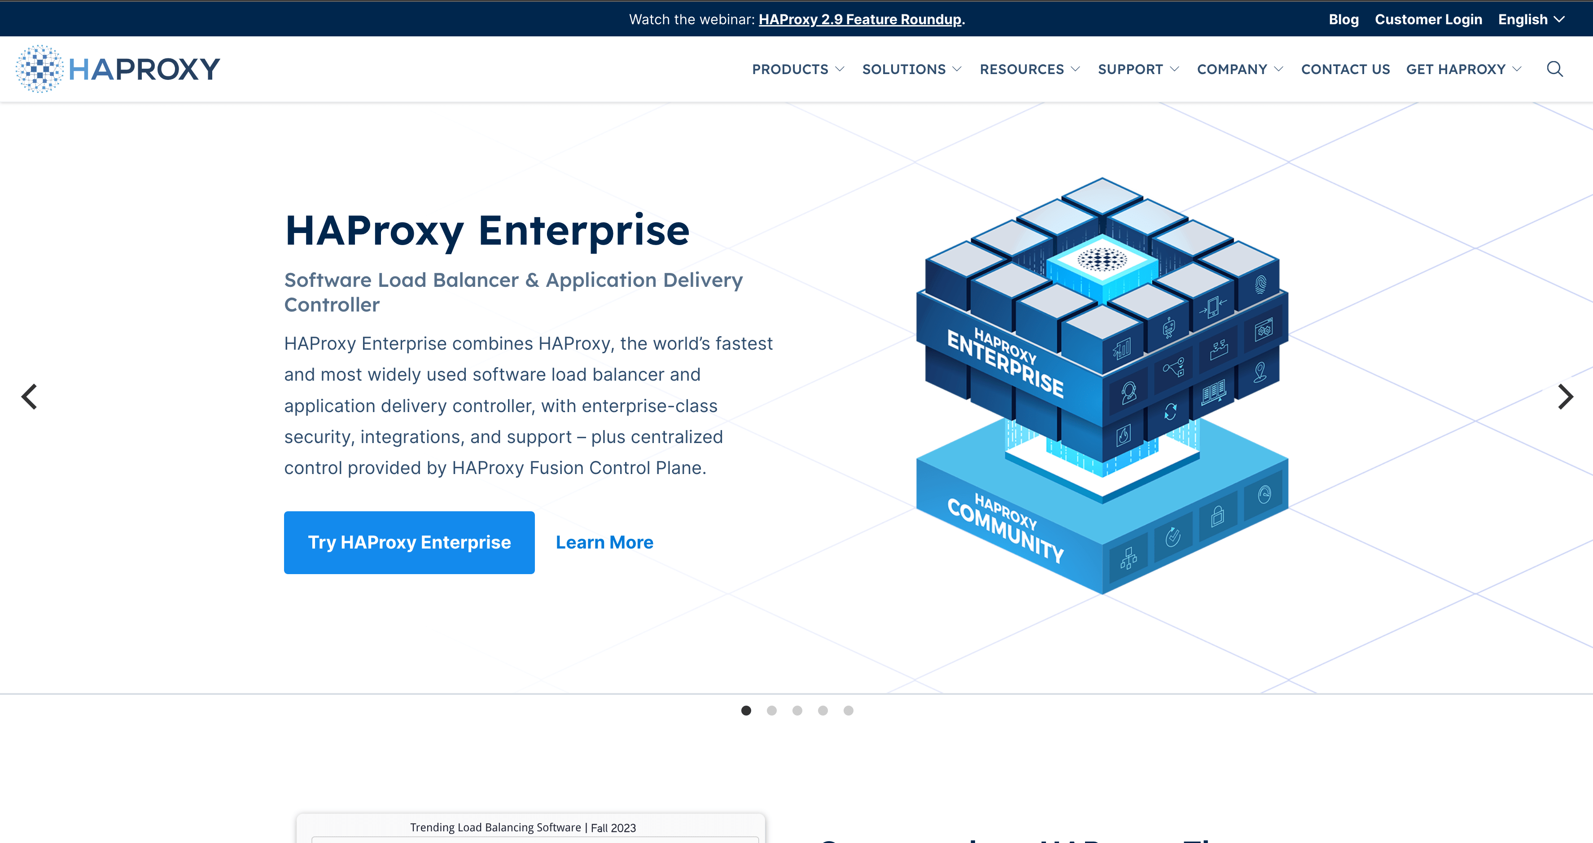Open the Contact Us page
This screenshot has width=1593, height=843.
click(1345, 69)
